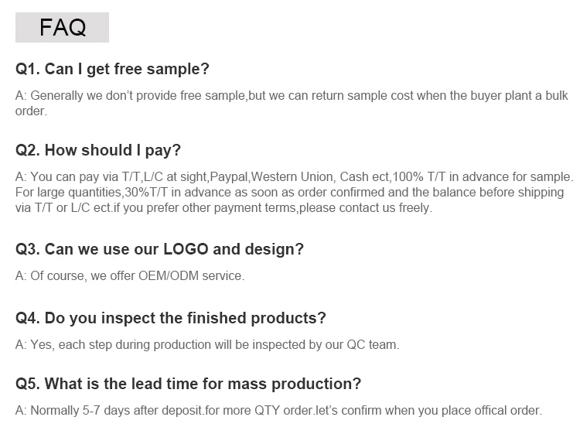Click the "30%T/T in advance" answer line
Image resolution: width=580 pixels, height=434 pixels.
(289, 193)
